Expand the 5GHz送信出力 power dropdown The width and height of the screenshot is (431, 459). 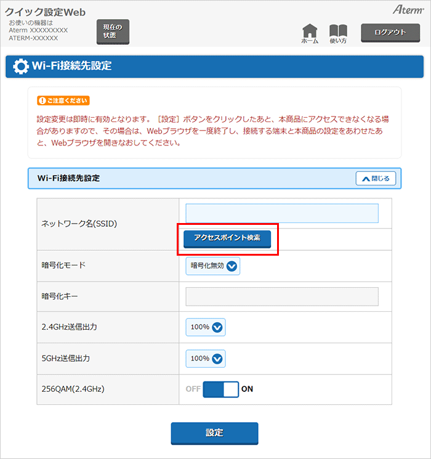(x=206, y=359)
